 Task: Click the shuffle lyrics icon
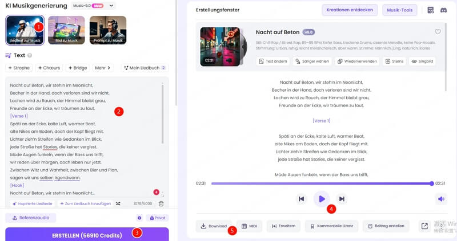coord(118,203)
